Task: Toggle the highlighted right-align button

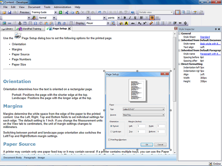Action: click(x=152, y=18)
